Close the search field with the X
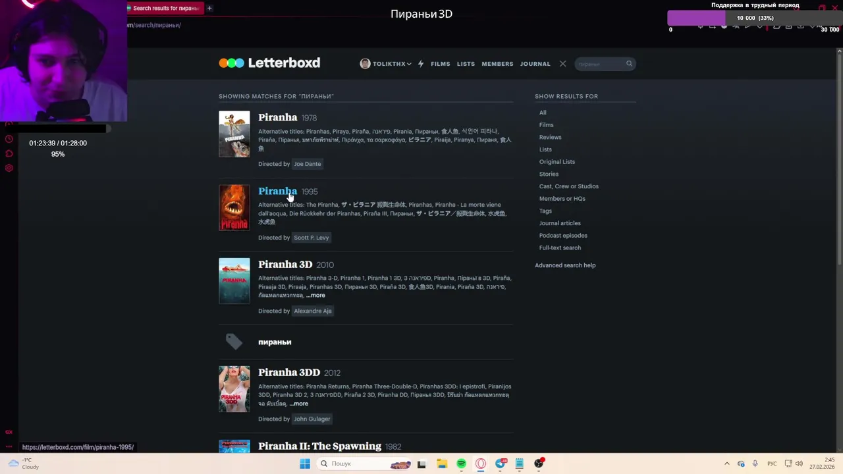This screenshot has height=474, width=843. [562, 64]
